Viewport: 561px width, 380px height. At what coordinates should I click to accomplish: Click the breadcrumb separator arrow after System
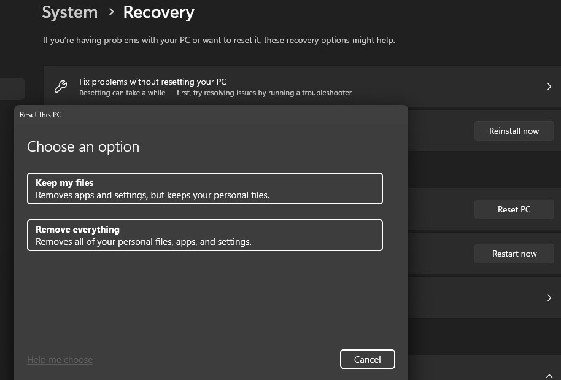(111, 12)
